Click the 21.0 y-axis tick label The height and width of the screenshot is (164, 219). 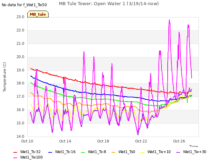[21, 43]
